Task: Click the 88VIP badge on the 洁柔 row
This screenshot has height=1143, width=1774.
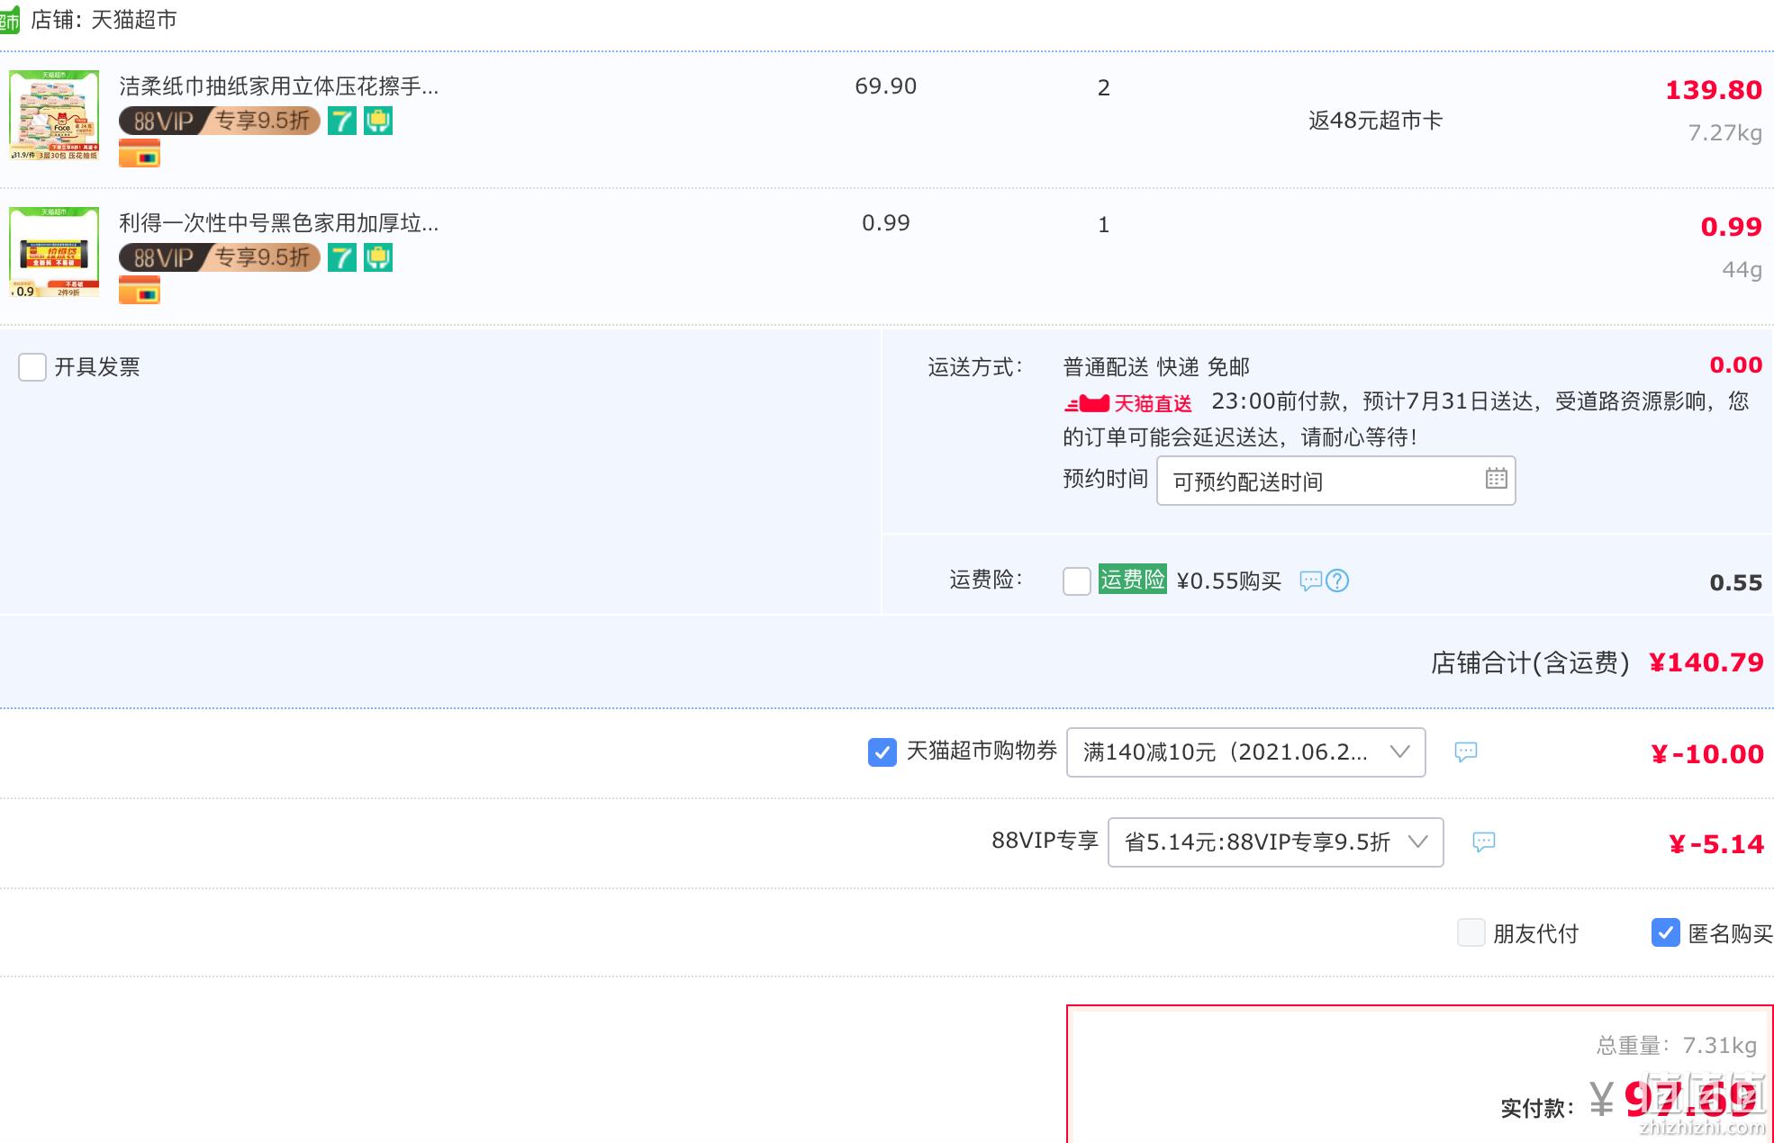Action: [220, 121]
